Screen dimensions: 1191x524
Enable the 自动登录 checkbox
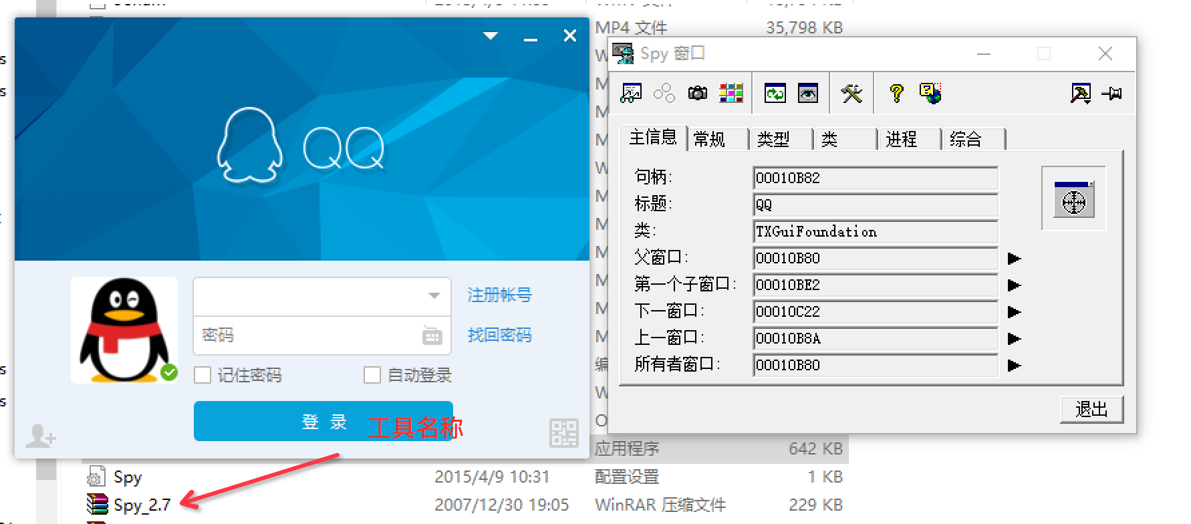pos(372,375)
